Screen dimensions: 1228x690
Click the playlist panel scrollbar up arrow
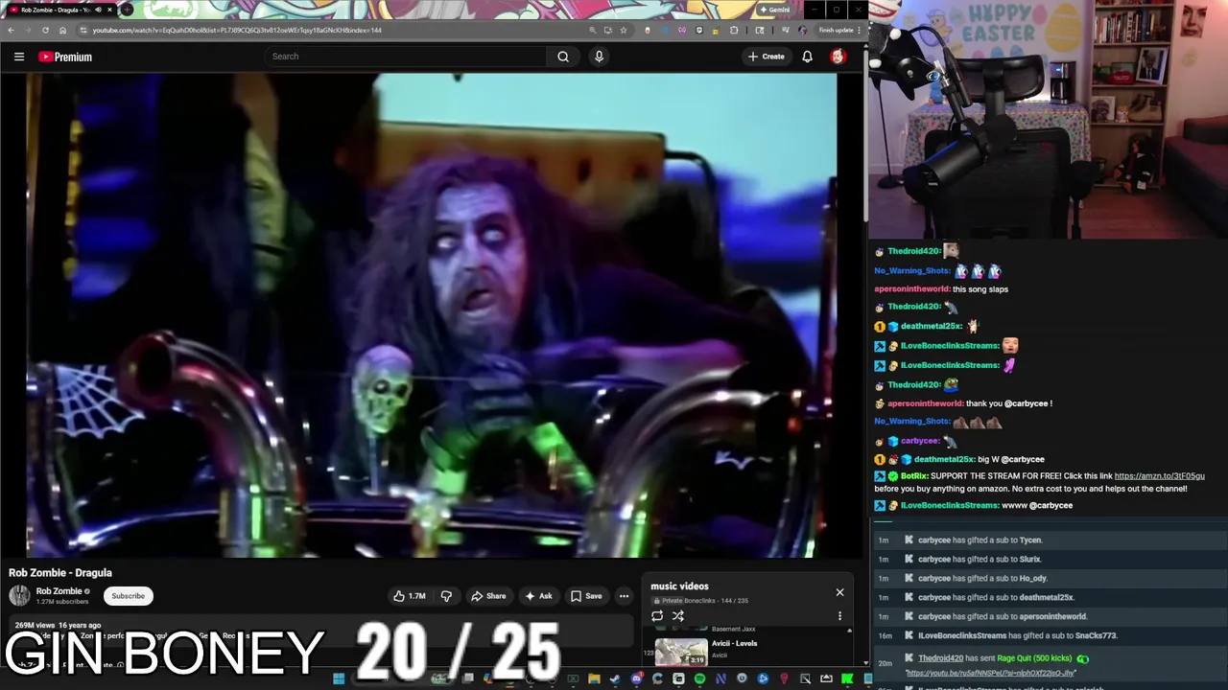click(x=849, y=631)
